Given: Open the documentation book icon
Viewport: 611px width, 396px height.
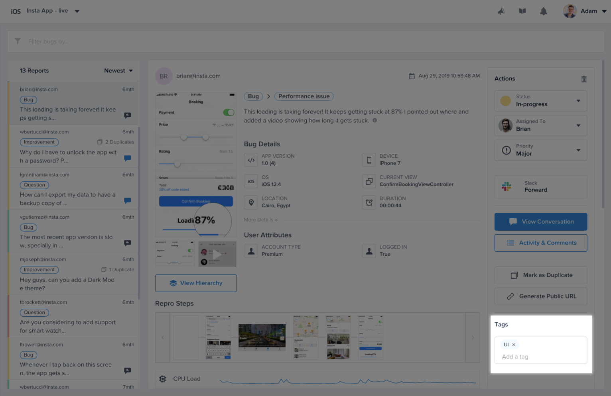Looking at the screenshot, I should [x=522, y=12].
